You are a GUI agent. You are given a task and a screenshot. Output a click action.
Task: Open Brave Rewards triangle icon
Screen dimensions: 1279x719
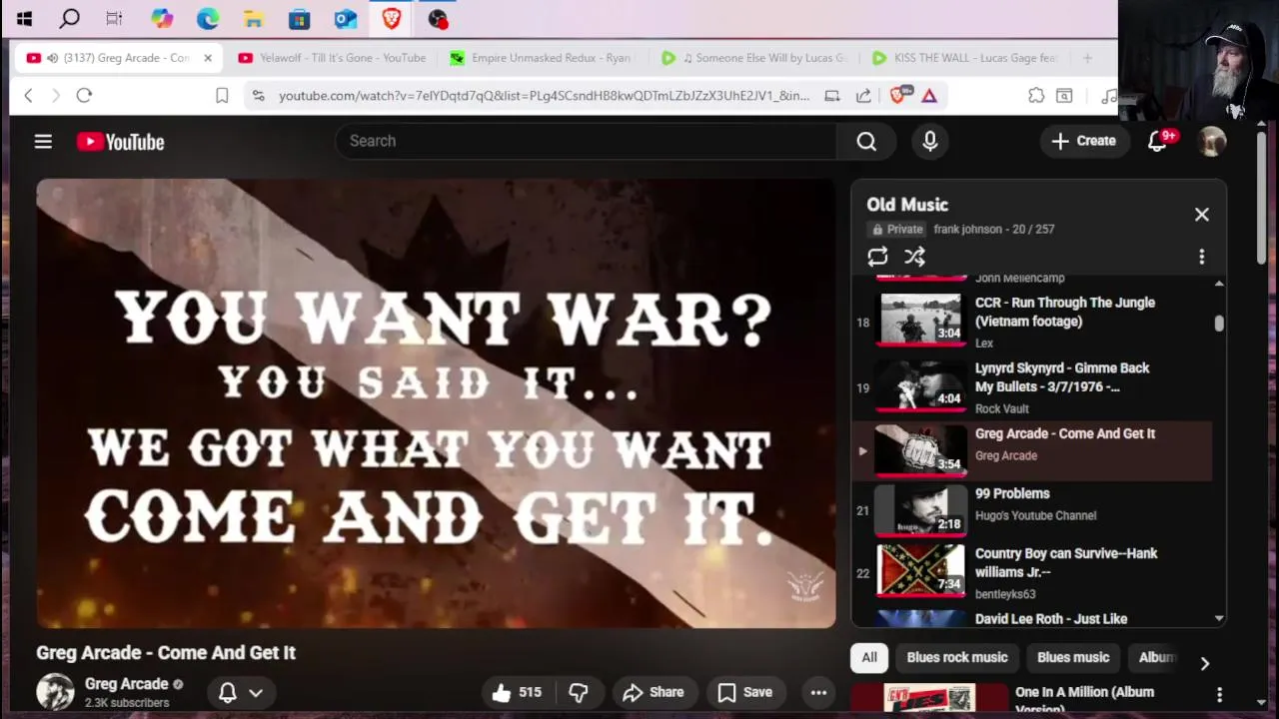(x=929, y=95)
